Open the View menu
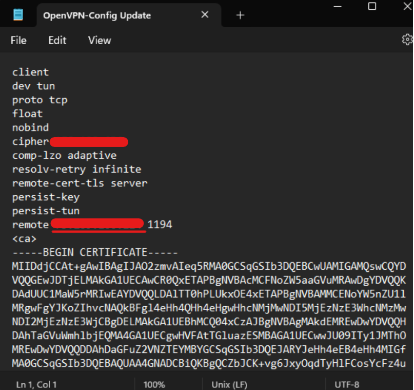 pos(100,41)
